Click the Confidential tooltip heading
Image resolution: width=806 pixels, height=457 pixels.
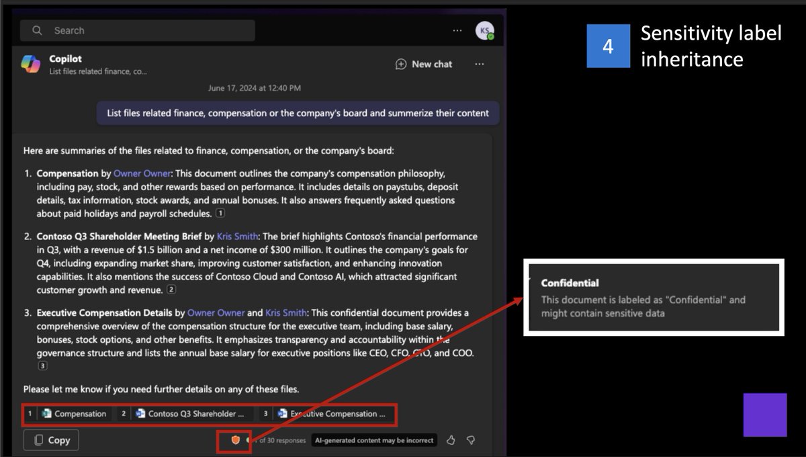coord(570,283)
